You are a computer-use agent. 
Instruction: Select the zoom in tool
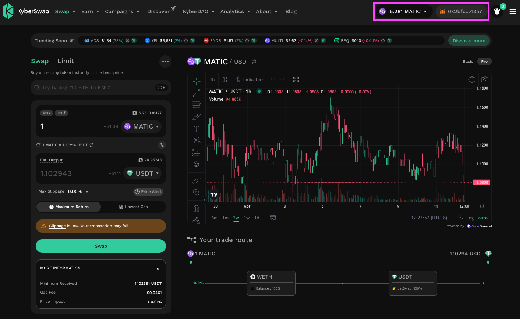point(197,192)
